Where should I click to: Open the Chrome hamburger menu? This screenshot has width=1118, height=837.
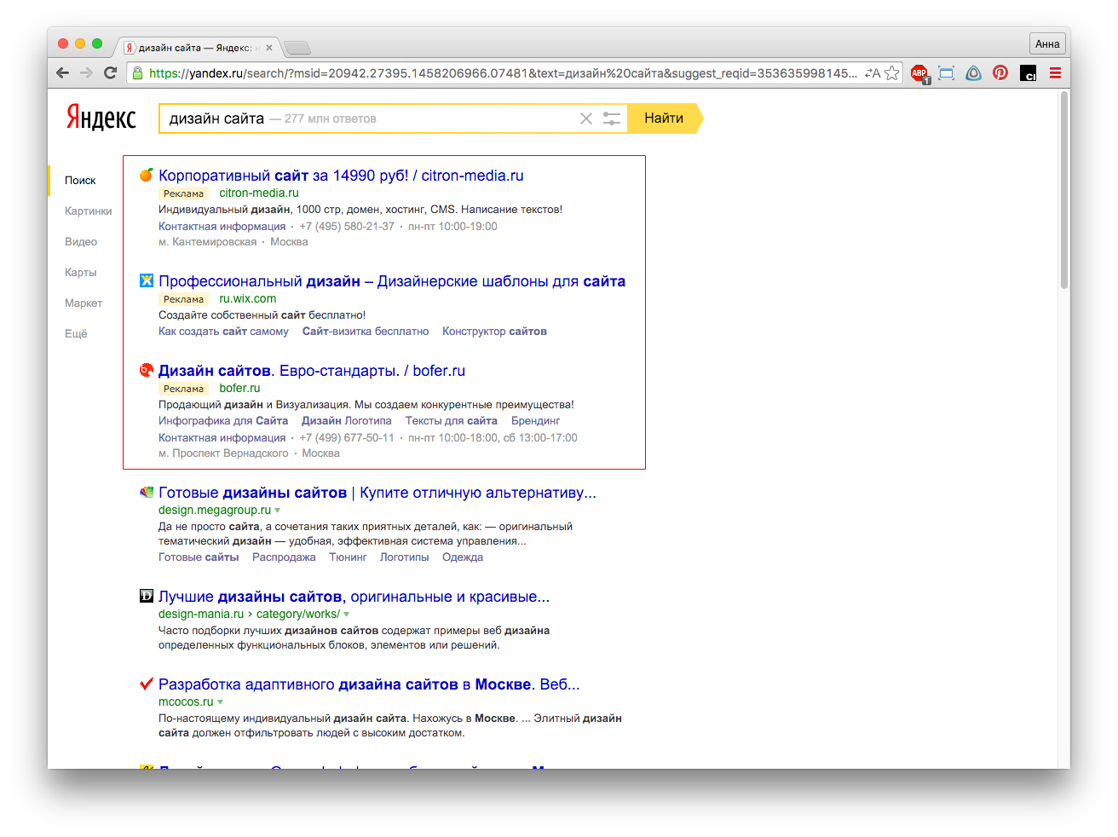click(1055, 73)
